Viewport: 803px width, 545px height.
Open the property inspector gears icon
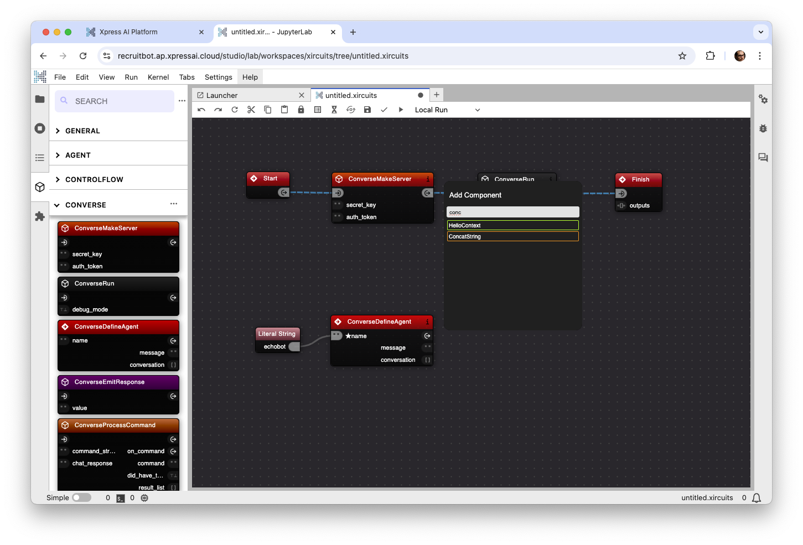pyautogui.click(x=763, y=99)
